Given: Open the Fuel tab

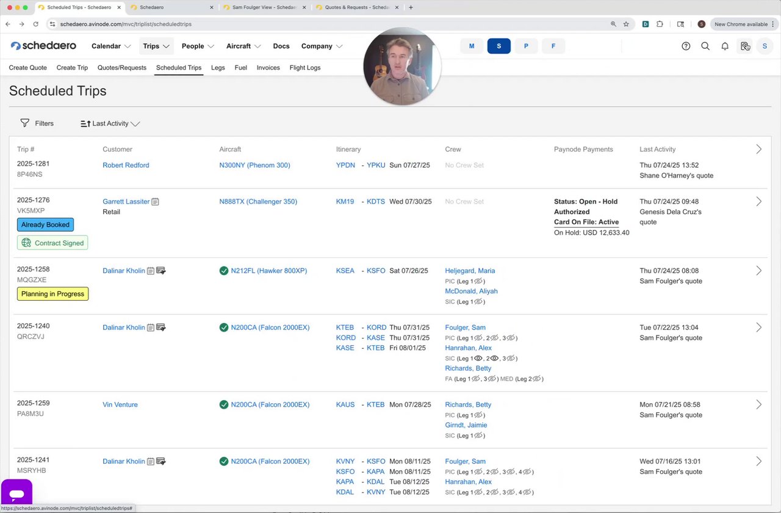Looking at the screenshot, I should (241, 68).
